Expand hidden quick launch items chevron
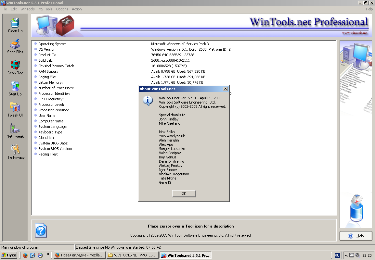Image resolution: width=375 pixels, height=260 pixels. coord(48,254)
